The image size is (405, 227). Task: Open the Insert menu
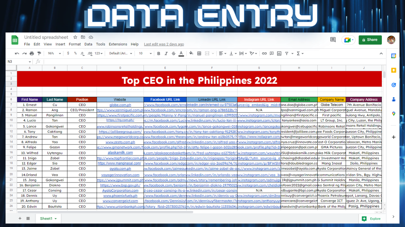(x=60, y=44)
